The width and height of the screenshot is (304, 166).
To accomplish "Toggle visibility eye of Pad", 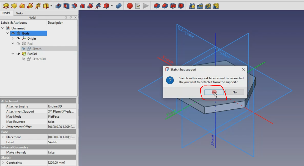I will [18, 43].
